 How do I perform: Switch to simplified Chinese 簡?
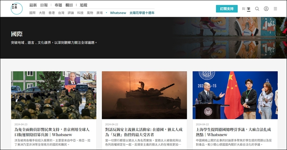(244, 9)
